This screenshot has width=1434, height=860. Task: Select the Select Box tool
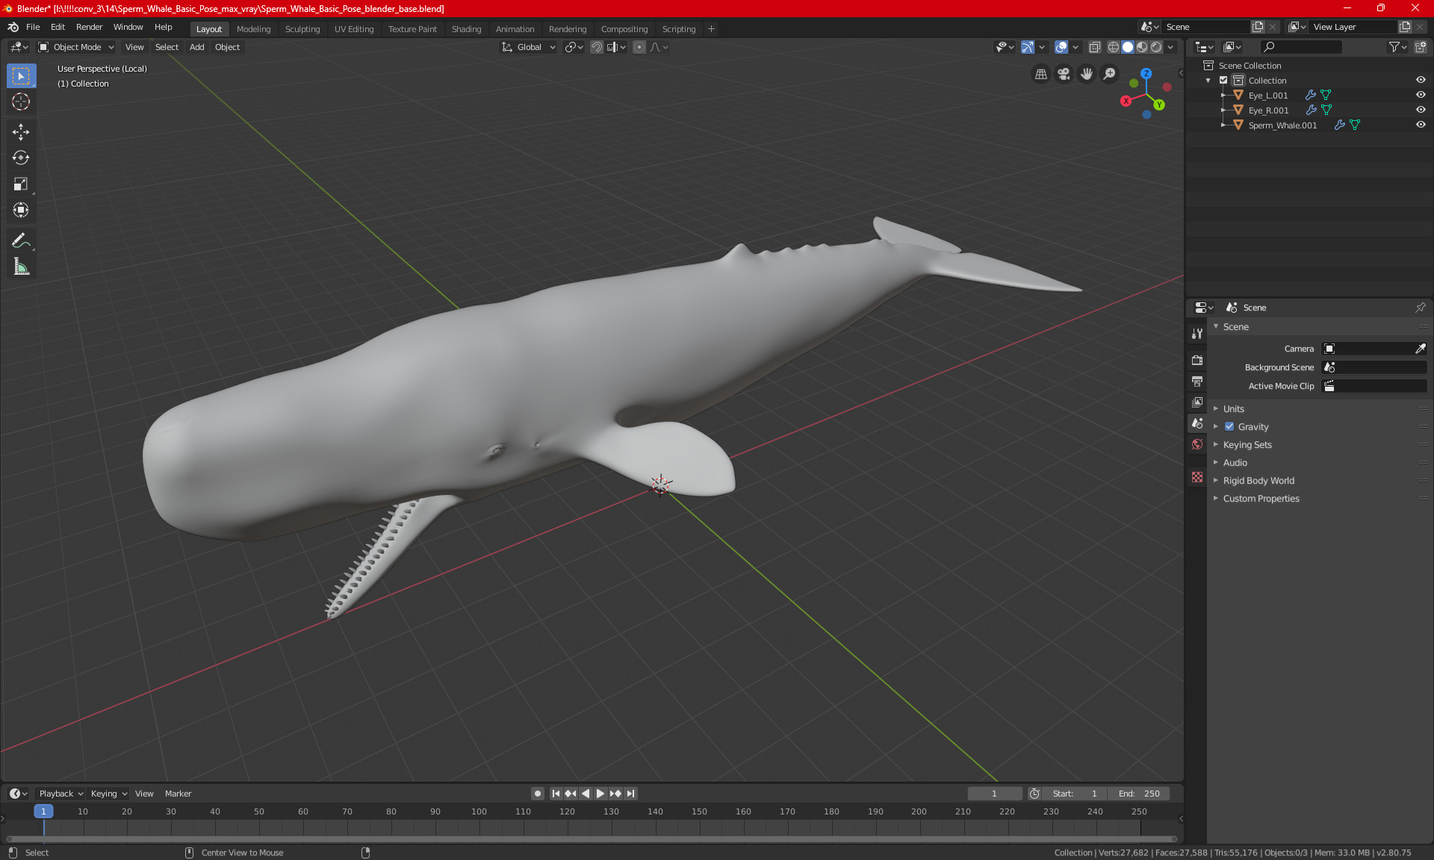(x=21, y=76)
